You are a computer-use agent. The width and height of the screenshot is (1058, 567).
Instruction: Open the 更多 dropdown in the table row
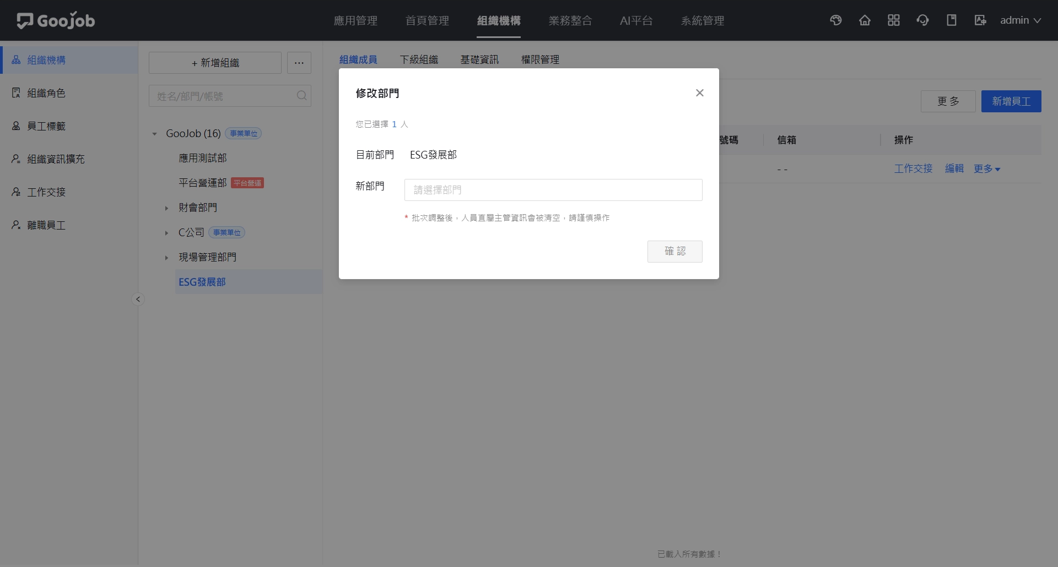987,169
